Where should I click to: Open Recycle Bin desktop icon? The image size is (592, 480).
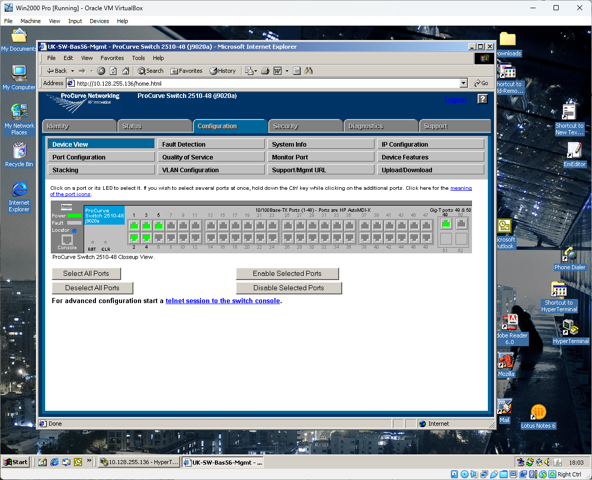coord(19,155)
